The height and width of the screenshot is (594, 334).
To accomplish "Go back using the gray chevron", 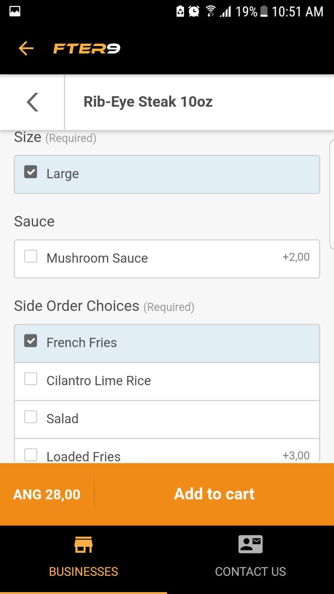I will click(32, 102).
